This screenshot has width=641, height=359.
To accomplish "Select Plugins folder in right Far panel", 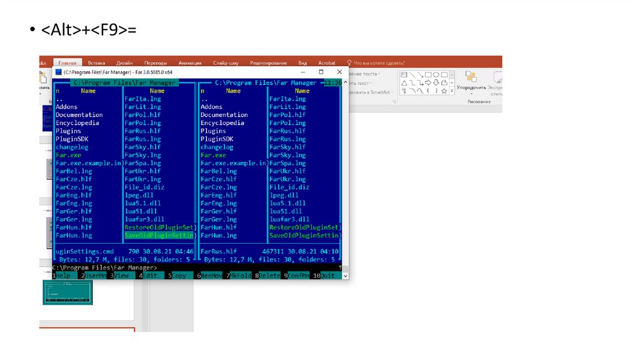I will (213, 131).
